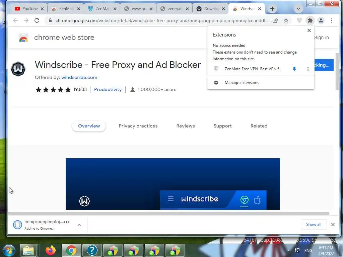This screenshot has width=343, height=257.
Task: Expand download item options chevron
Action: point(79,225)
